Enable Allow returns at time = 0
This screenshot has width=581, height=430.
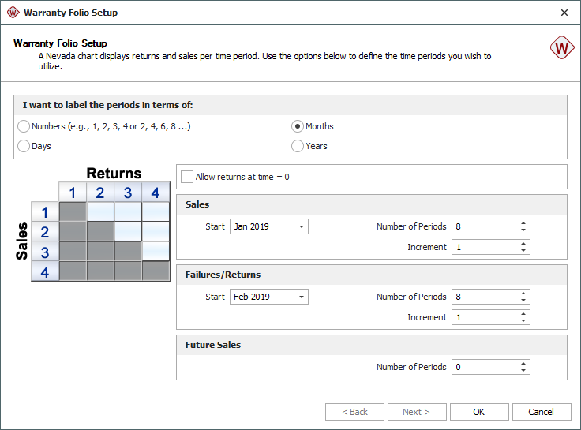click(x=187, y=177)
